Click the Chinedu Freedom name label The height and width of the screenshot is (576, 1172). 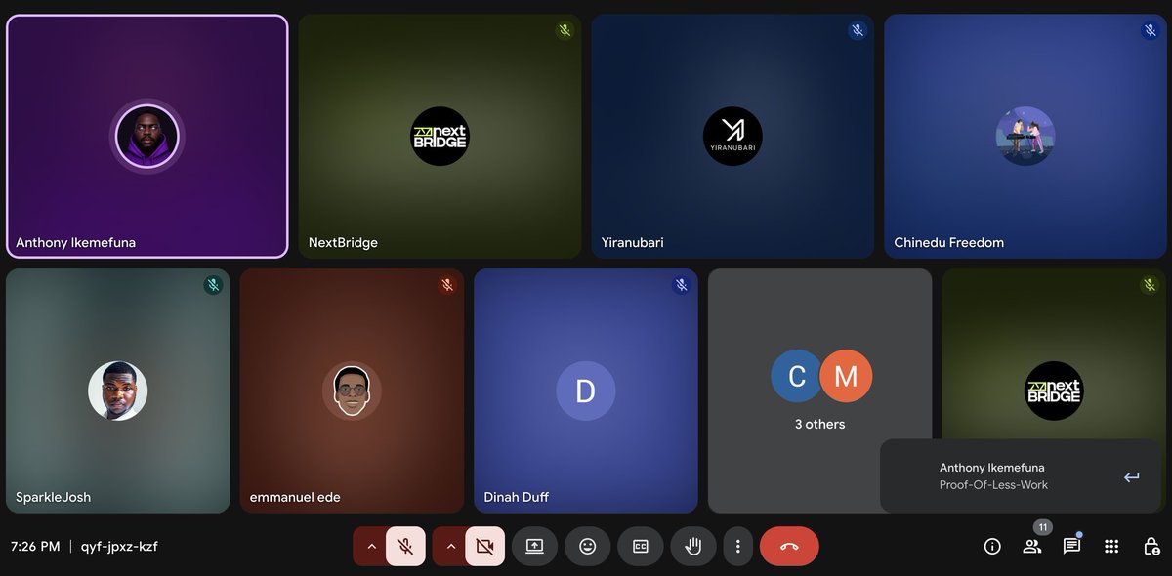[949, 242]
